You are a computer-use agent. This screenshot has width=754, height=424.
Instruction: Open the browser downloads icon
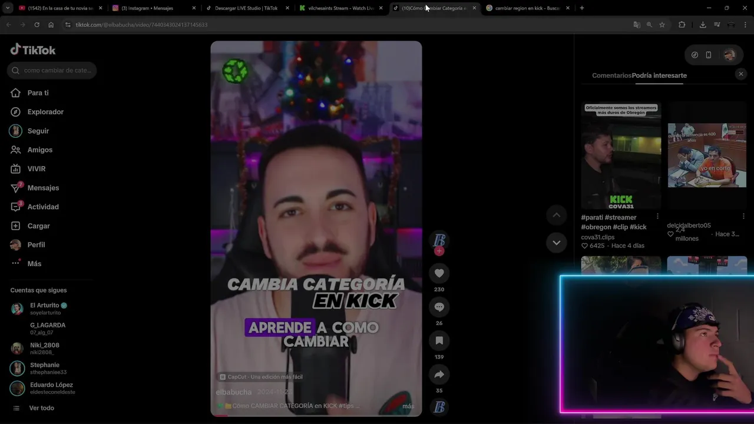[x=703, y=25]
